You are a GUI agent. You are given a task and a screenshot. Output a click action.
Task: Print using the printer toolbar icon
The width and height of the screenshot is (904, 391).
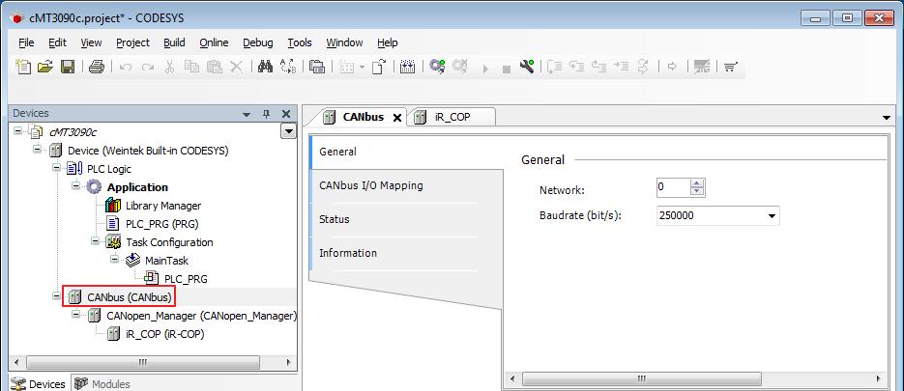click(97, 67)
